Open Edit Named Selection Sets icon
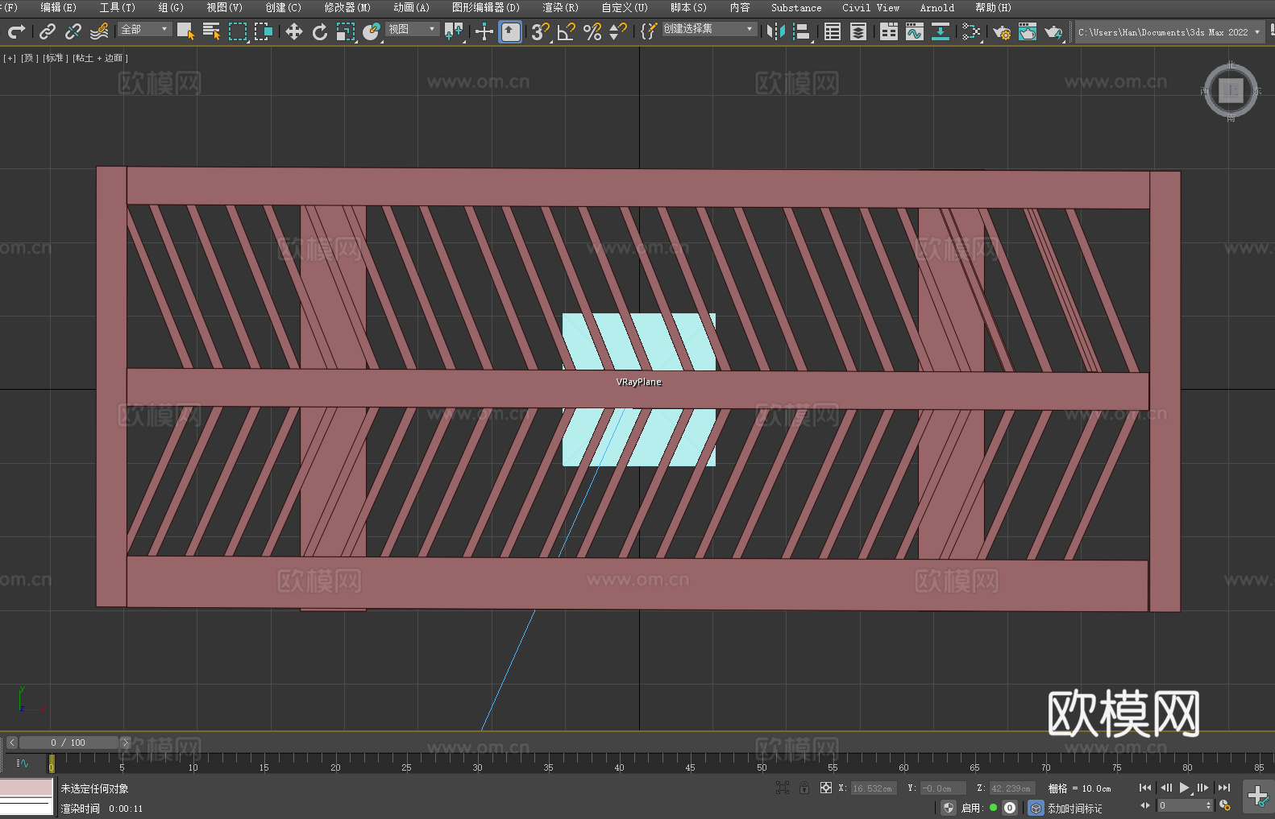The image size is (1275, 819). 649,31
